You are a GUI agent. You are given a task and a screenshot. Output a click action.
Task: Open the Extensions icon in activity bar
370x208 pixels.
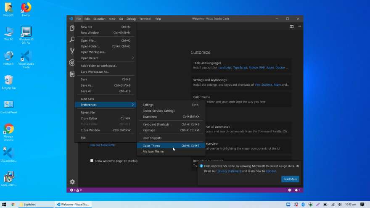(72, 74)
